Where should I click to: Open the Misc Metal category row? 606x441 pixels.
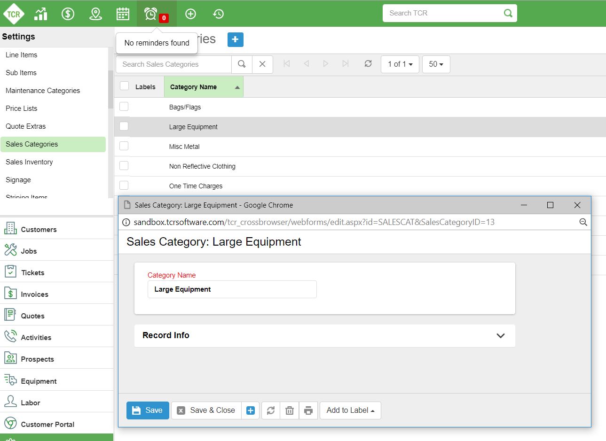pyautogui.click(x=360, y=147)
